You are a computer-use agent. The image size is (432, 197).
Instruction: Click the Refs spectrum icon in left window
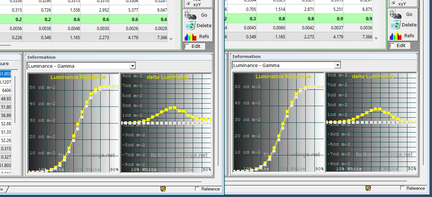tap(190, 36)
